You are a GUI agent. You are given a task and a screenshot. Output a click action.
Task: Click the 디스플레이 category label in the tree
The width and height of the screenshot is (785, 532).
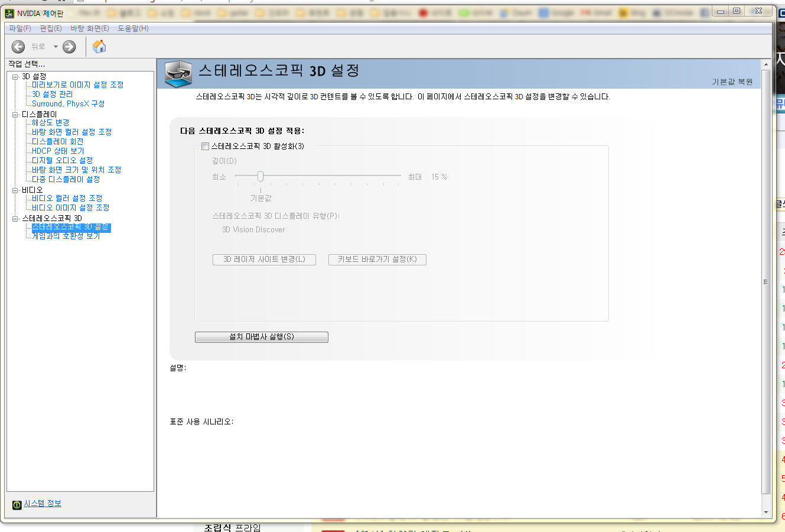click(40, 114)
